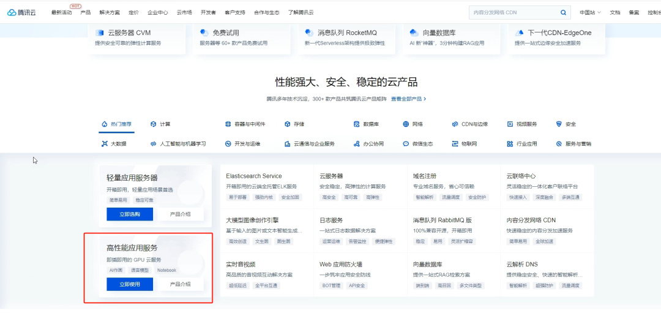Open the 云联络中心 product card

548,186
